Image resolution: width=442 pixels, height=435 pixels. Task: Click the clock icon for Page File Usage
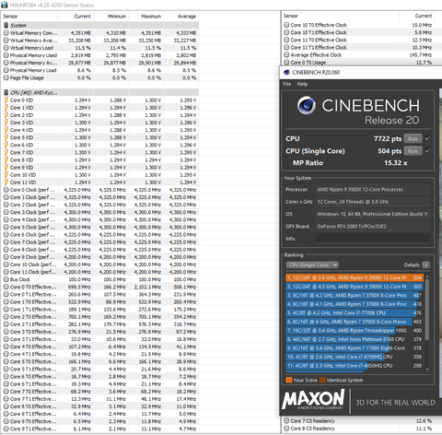(6, 77)
